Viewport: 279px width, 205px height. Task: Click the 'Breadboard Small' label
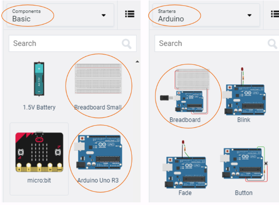[98, 107]
